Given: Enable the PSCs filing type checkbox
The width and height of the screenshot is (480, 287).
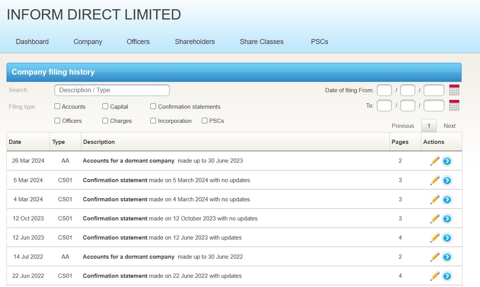Looking at the screenshot, I should 205,121.
